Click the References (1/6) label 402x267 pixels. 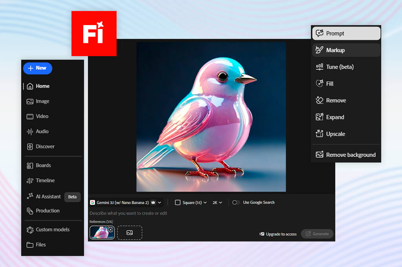pos(101,221)
